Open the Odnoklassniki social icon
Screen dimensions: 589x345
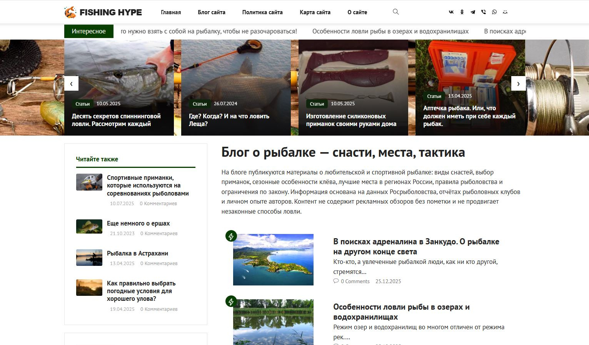(462, 12)
